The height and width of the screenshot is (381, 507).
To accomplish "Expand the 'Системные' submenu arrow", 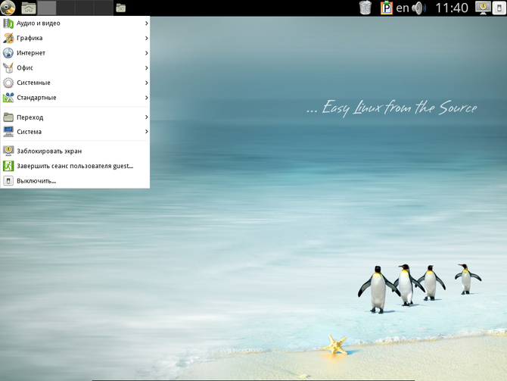I will click(147, 83).
